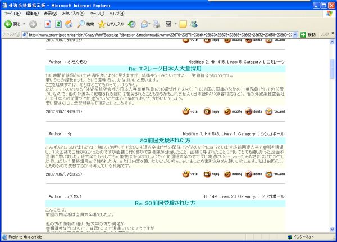The height and width of the screenshot is (242, 337).
Task: Refresh the page using the toolbar icon
Action: 58,24
